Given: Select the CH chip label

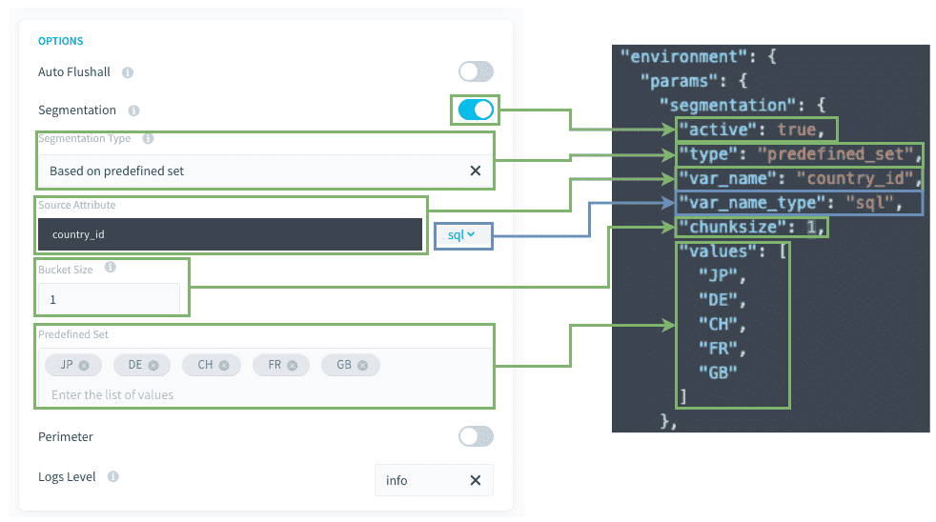Looking at the screenshot, I should point(205,365).
